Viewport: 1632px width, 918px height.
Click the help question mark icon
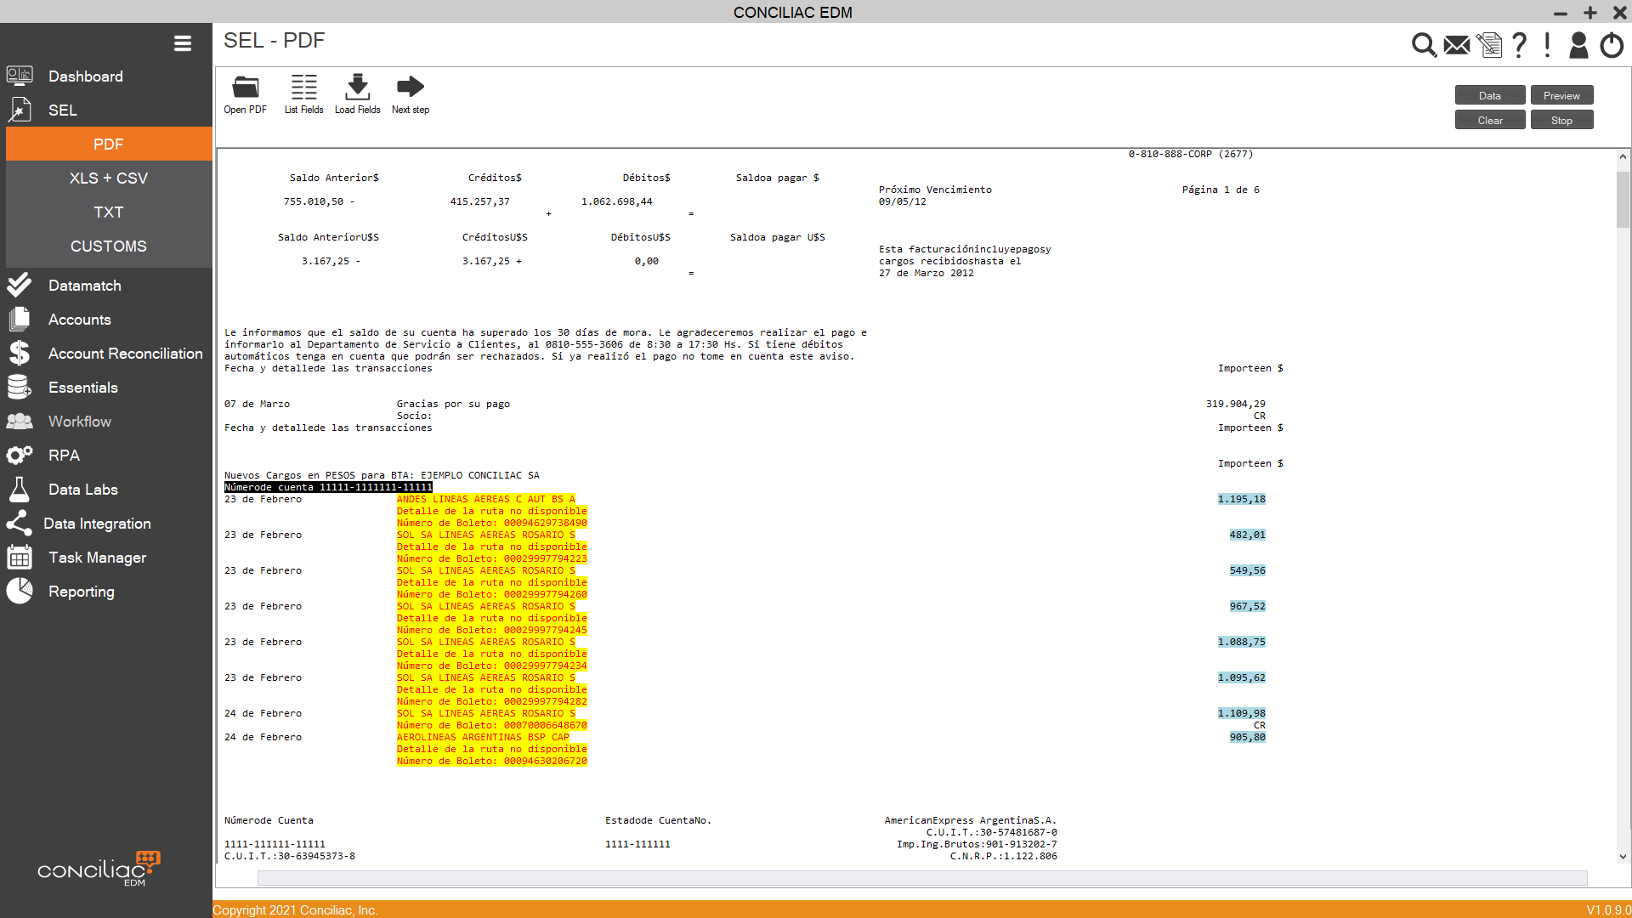pos(1520,45)
